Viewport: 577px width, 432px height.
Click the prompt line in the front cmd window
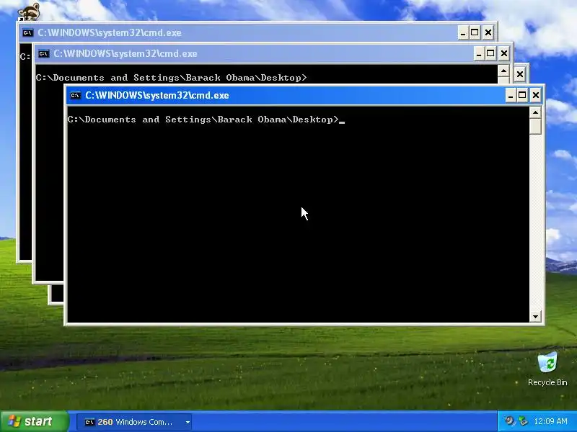pos(206,120)
